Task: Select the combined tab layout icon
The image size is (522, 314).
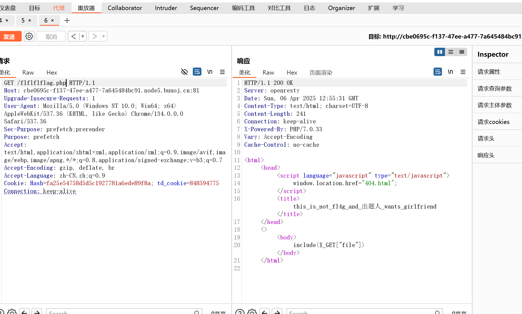Action: click(461, 52)
